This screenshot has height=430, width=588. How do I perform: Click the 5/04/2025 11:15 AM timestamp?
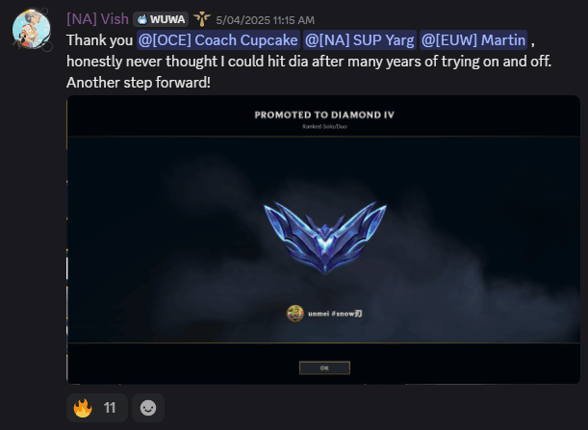(265, 20)
